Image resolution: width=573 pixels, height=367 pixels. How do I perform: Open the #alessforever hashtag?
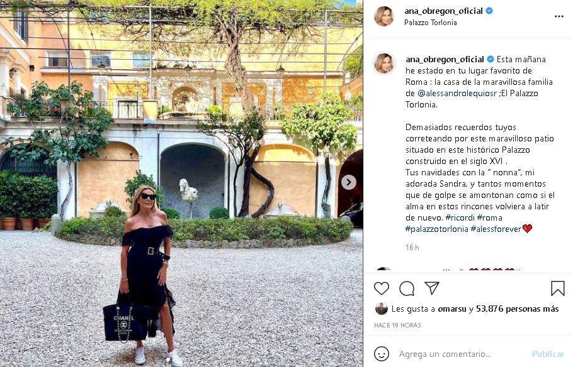(x=496, y=229)
